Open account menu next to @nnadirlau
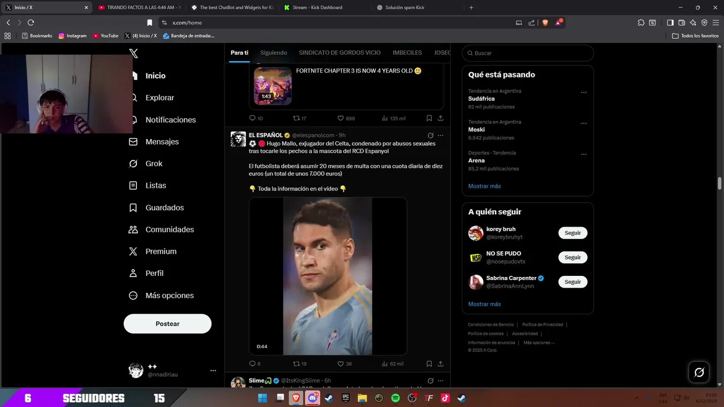Viewport: 724px width, 407px height. 213,371
